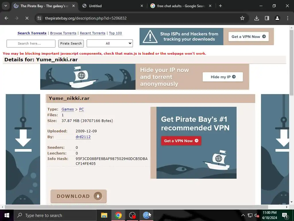Show hidden system tray icons
The height and width of the screenshot is (221, 294).
243,215
